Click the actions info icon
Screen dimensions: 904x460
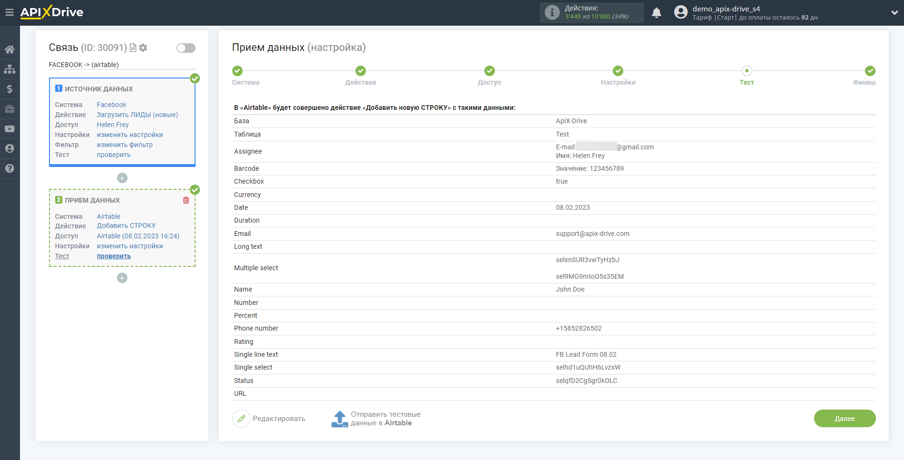[x=552, y=12]
